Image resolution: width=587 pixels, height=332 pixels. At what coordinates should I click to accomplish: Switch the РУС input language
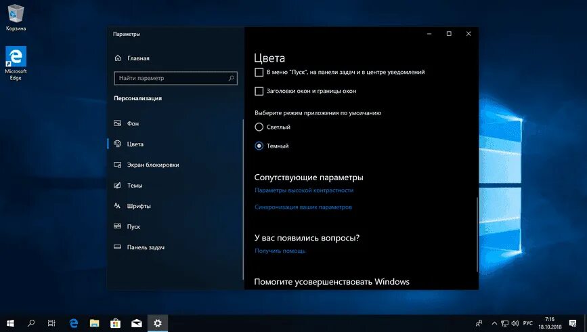[528, 323]
